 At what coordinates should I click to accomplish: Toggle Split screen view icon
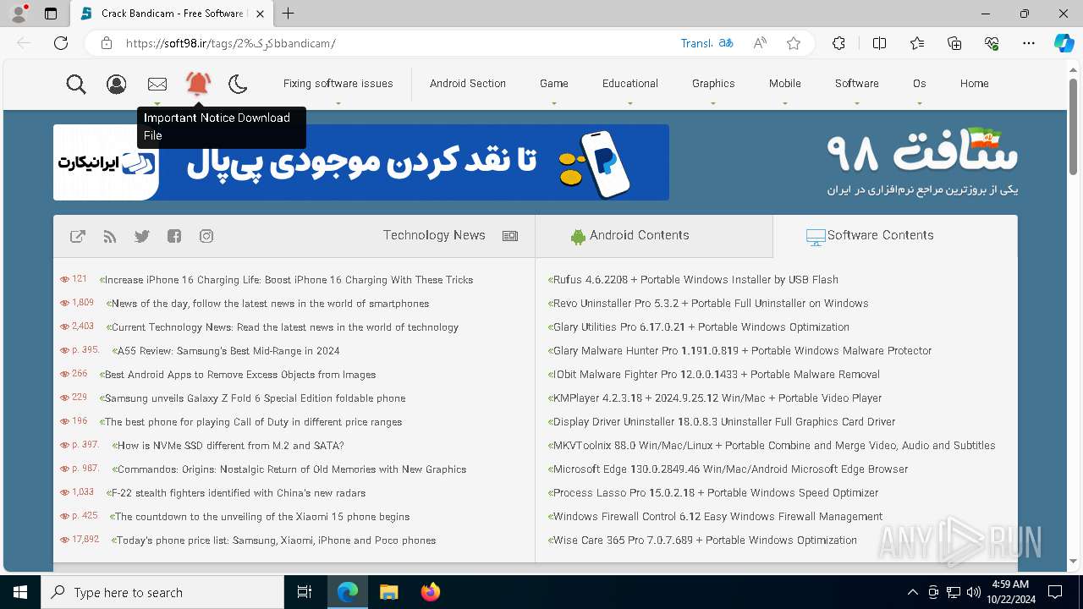tap(879, 43)
